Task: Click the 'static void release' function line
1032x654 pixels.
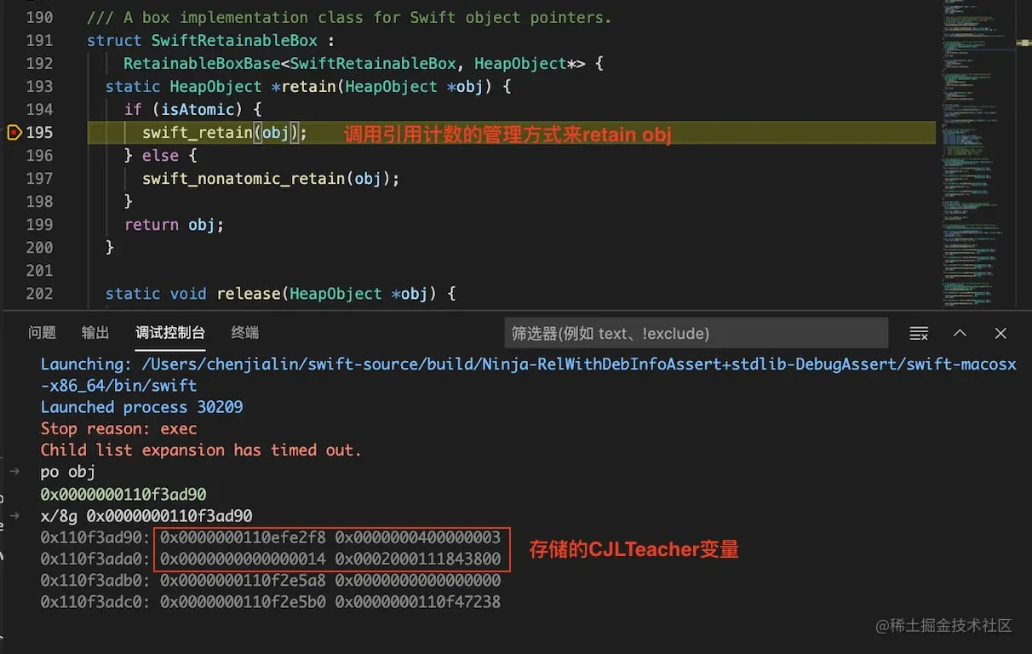Action: click(281, 294)
